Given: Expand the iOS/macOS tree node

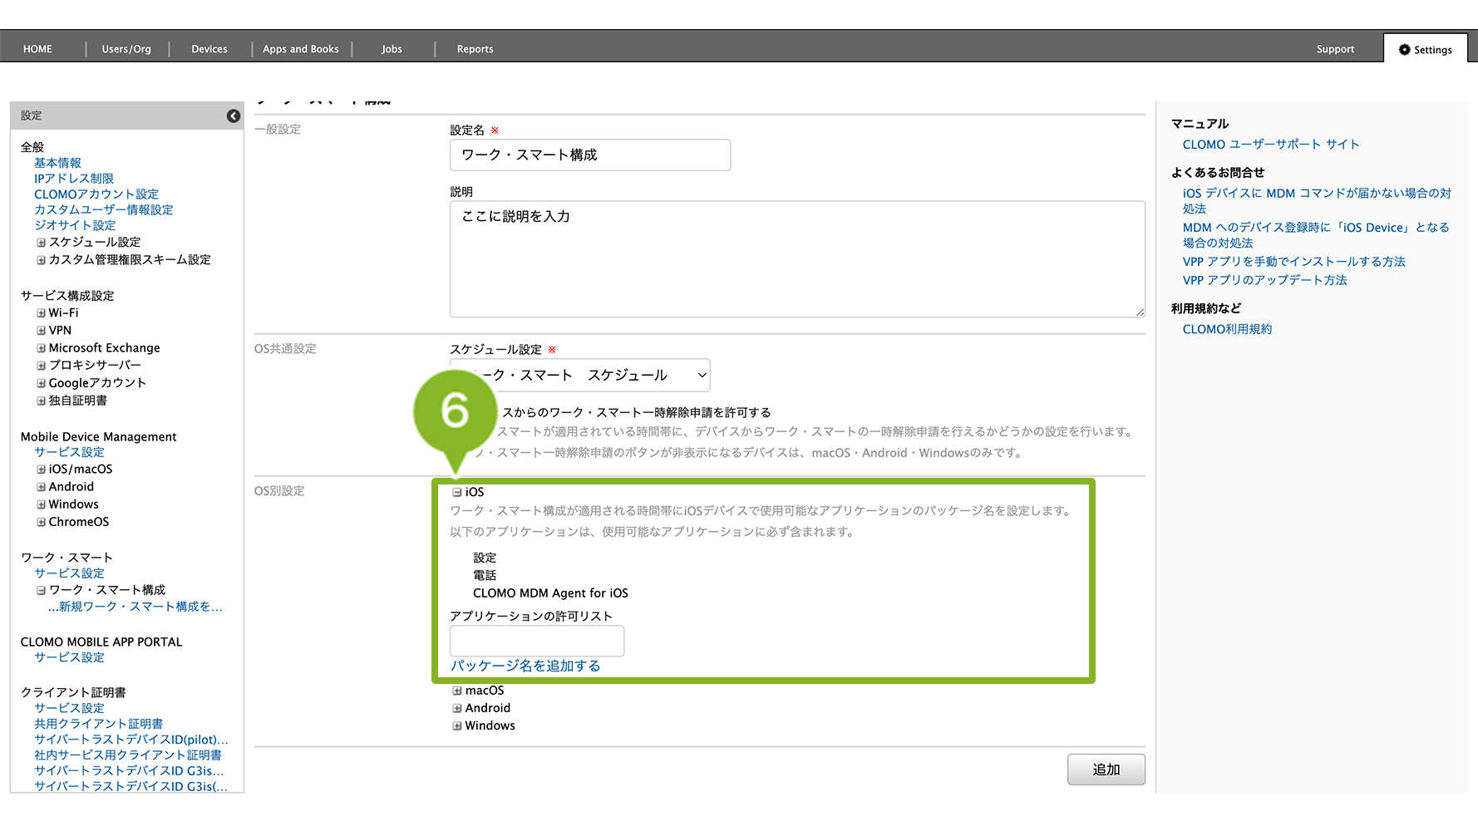Looking at the screenshot, I should (41, 470).
